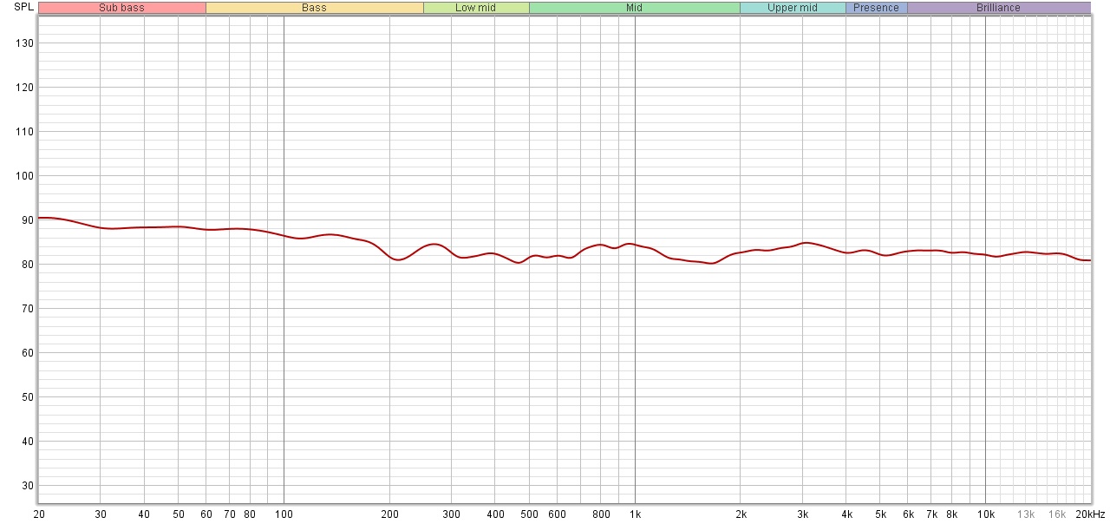This screenshot has width=1110, height=524.
Task: Select the Mid band header
Action: click(x=635, y=8)
